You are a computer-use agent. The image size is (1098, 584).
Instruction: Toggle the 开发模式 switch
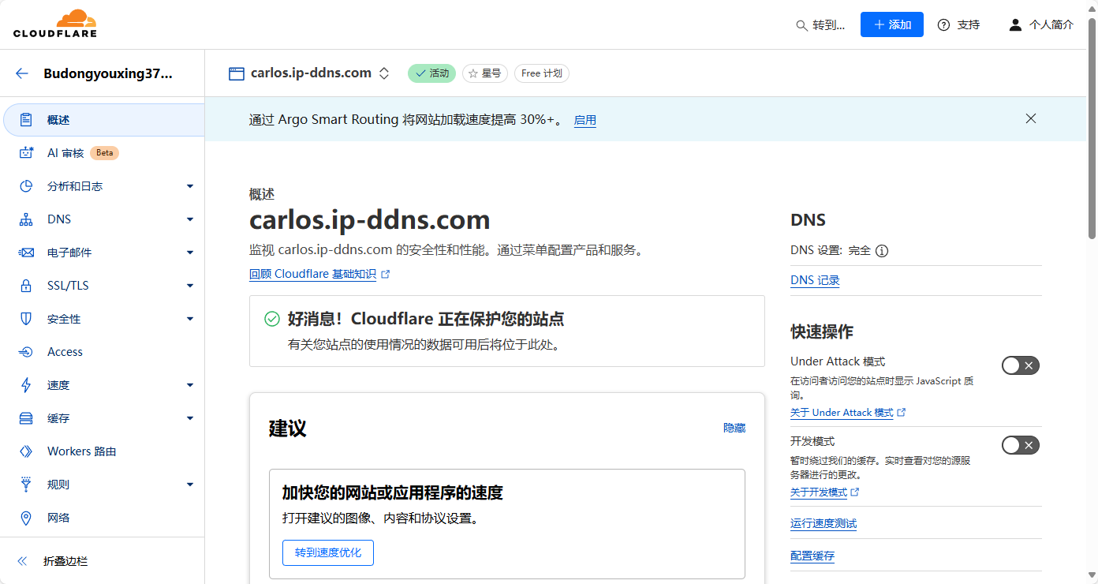tap(1021, 445)
